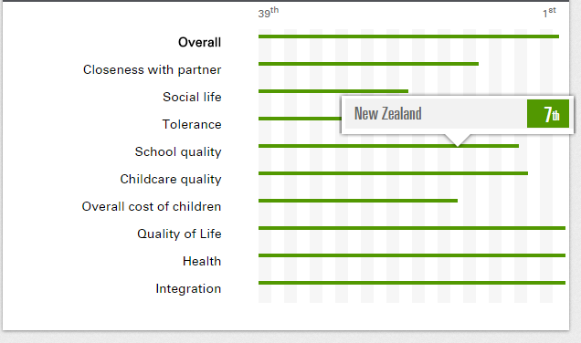Click the Overall ranking bar
Screen dimensions: 581x343
[408, 36]
